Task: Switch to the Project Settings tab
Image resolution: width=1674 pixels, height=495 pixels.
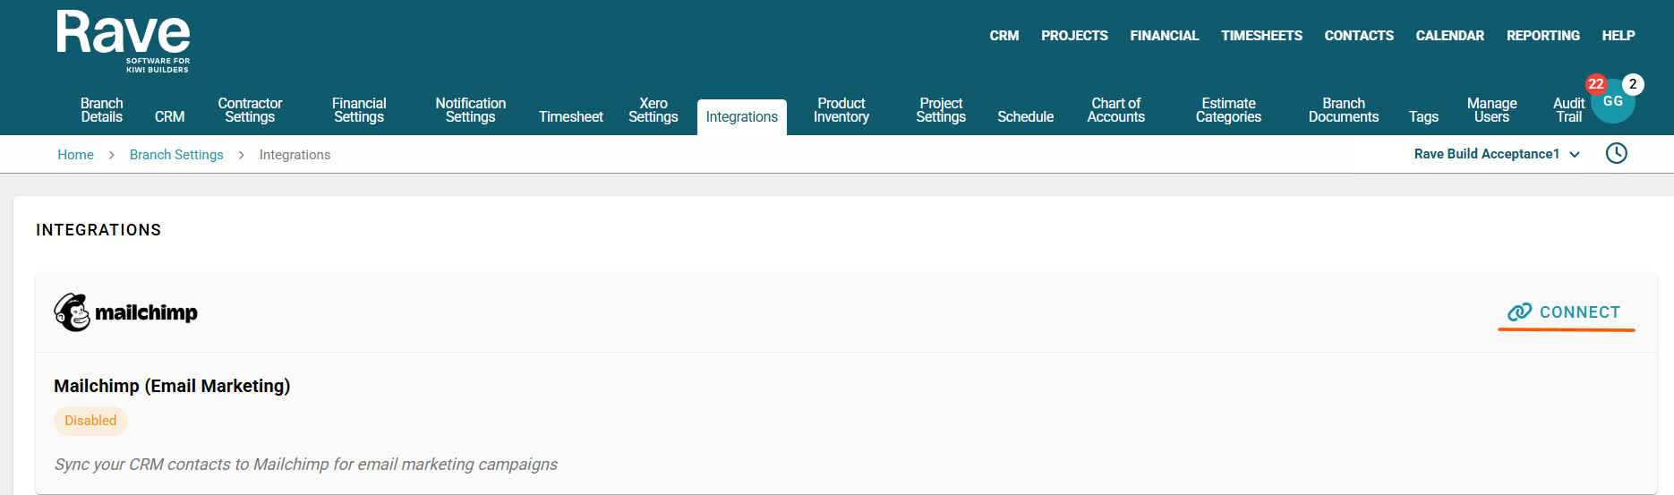Action: pyautogui.click(x=941, y=110)
